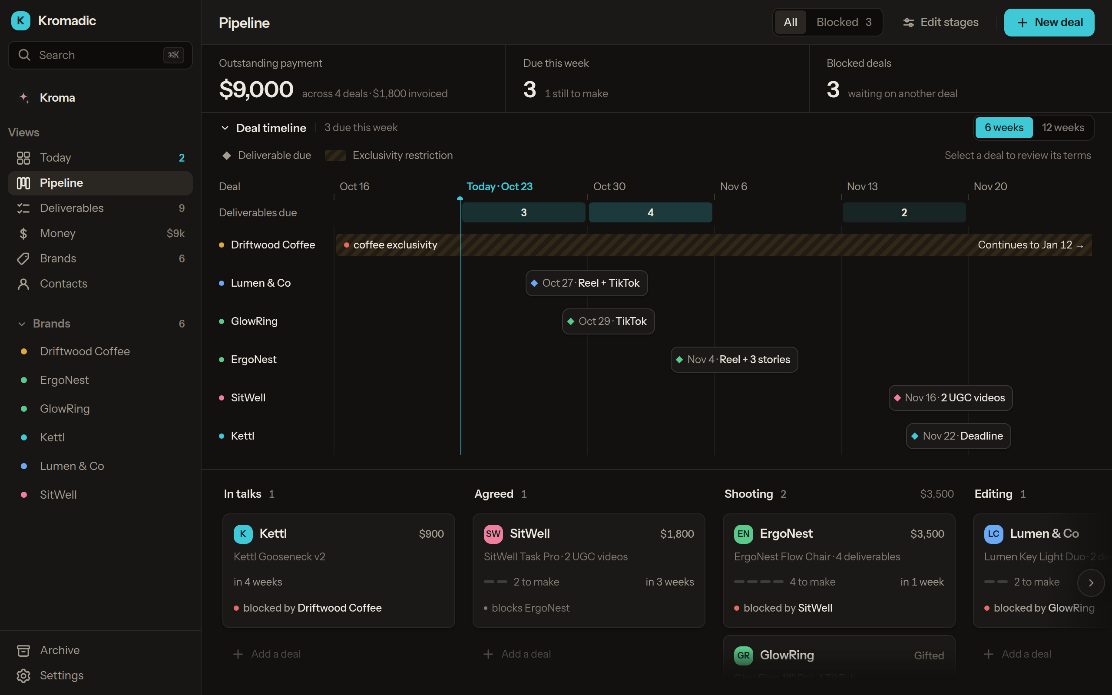Select the Pipeline kanban icon

click(23, 183)
